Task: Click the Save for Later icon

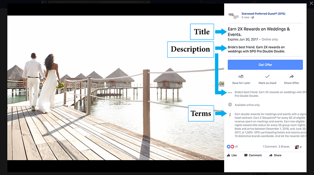Action: [241, 77]
